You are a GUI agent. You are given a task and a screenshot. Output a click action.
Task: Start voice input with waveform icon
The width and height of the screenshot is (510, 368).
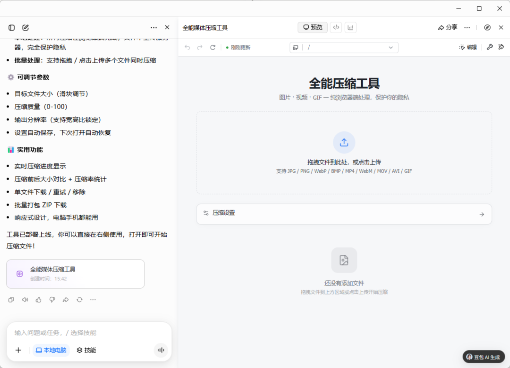pos(161,350)
